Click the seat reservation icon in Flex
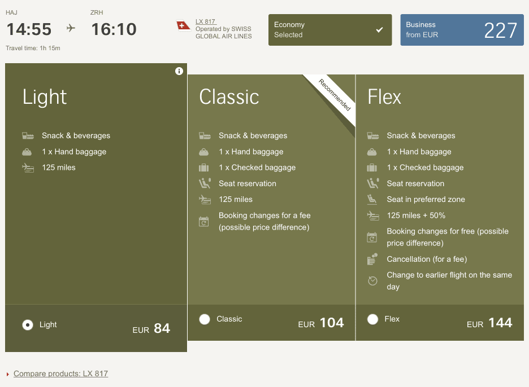529x387 pixels. click(x=372, y=183)
